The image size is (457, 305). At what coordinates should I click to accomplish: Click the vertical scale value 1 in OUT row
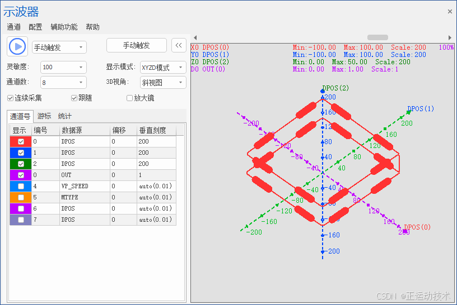[x=156, y=175]
